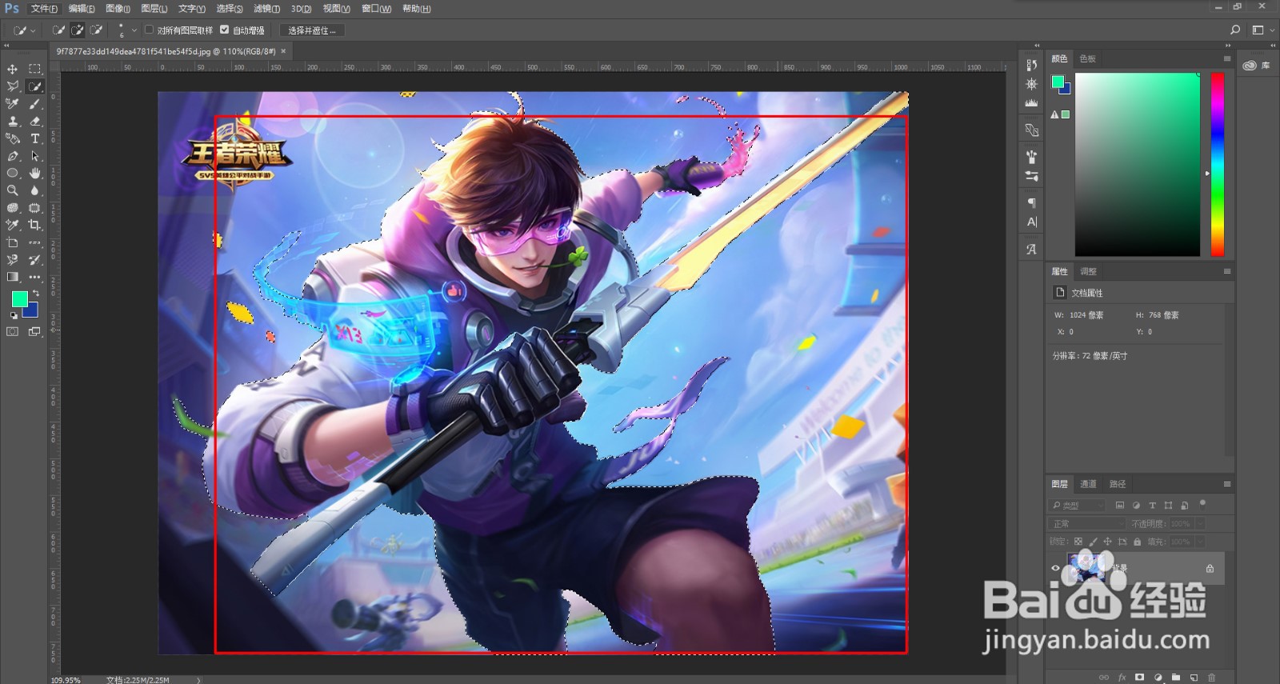Select the Horizontal Type tool

35,138
